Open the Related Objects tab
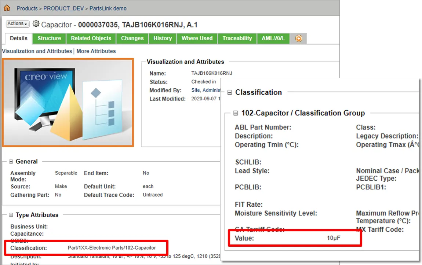Viewport: 422px width, 265px height. pyautogui.click(x=91, y=38)
